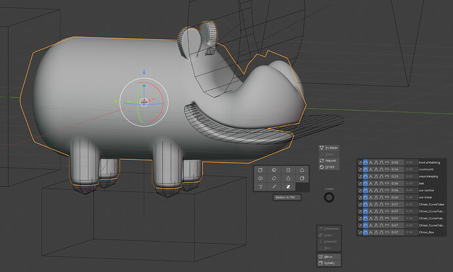This screenshot has width=453, height=272.
Task: Select the highlighted filled-shape tool in the bottom row
Action: (x=288, y=187)
